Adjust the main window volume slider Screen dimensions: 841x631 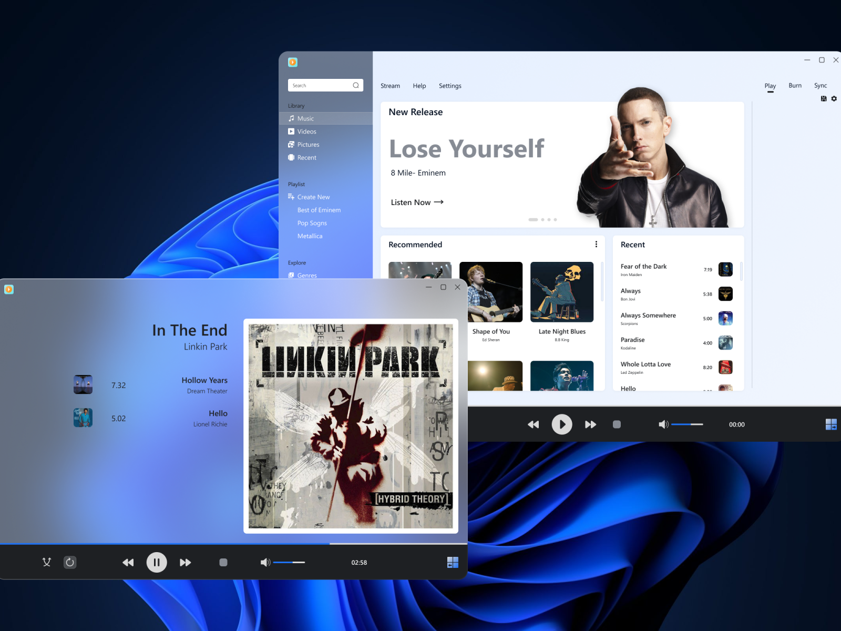click(x=687, y=424)
